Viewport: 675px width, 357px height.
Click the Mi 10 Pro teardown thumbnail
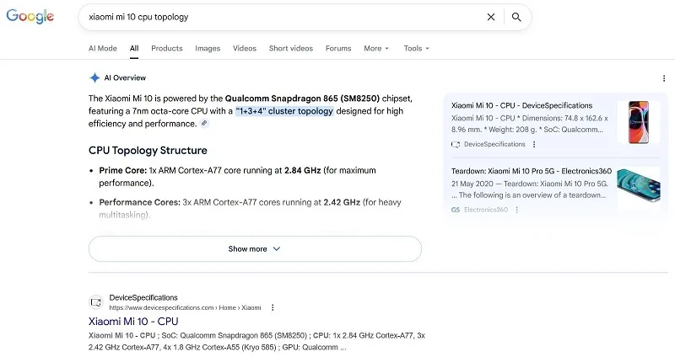639,185
